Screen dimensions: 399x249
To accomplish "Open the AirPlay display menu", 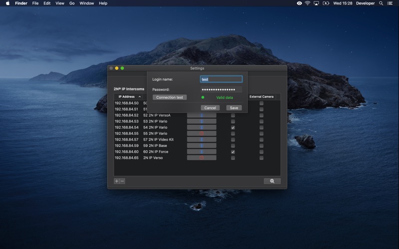I will point(317,3).
